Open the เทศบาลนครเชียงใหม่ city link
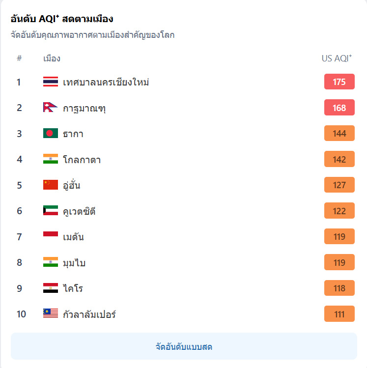The width and height of the screenshot is (367, 368). click(x=106, y=82)
